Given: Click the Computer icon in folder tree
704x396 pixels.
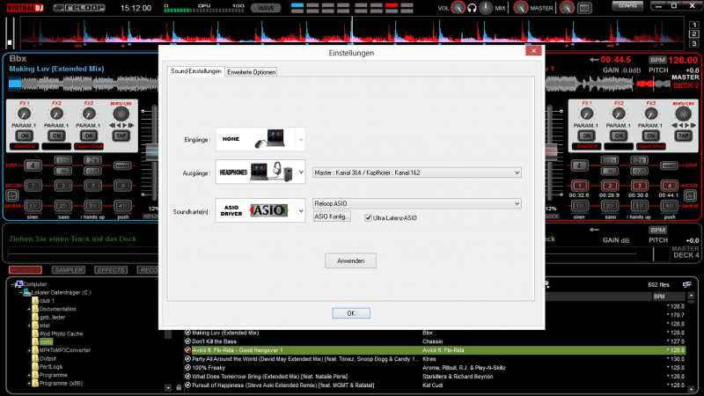Looking at the screenshot, I should tap(18, 284).
